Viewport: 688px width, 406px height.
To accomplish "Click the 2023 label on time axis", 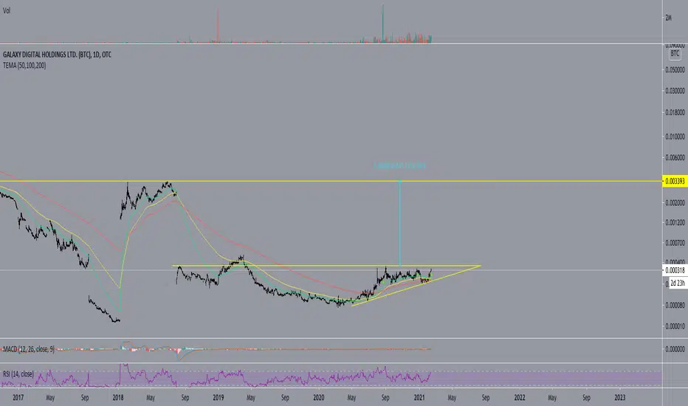I will point(620,398).
